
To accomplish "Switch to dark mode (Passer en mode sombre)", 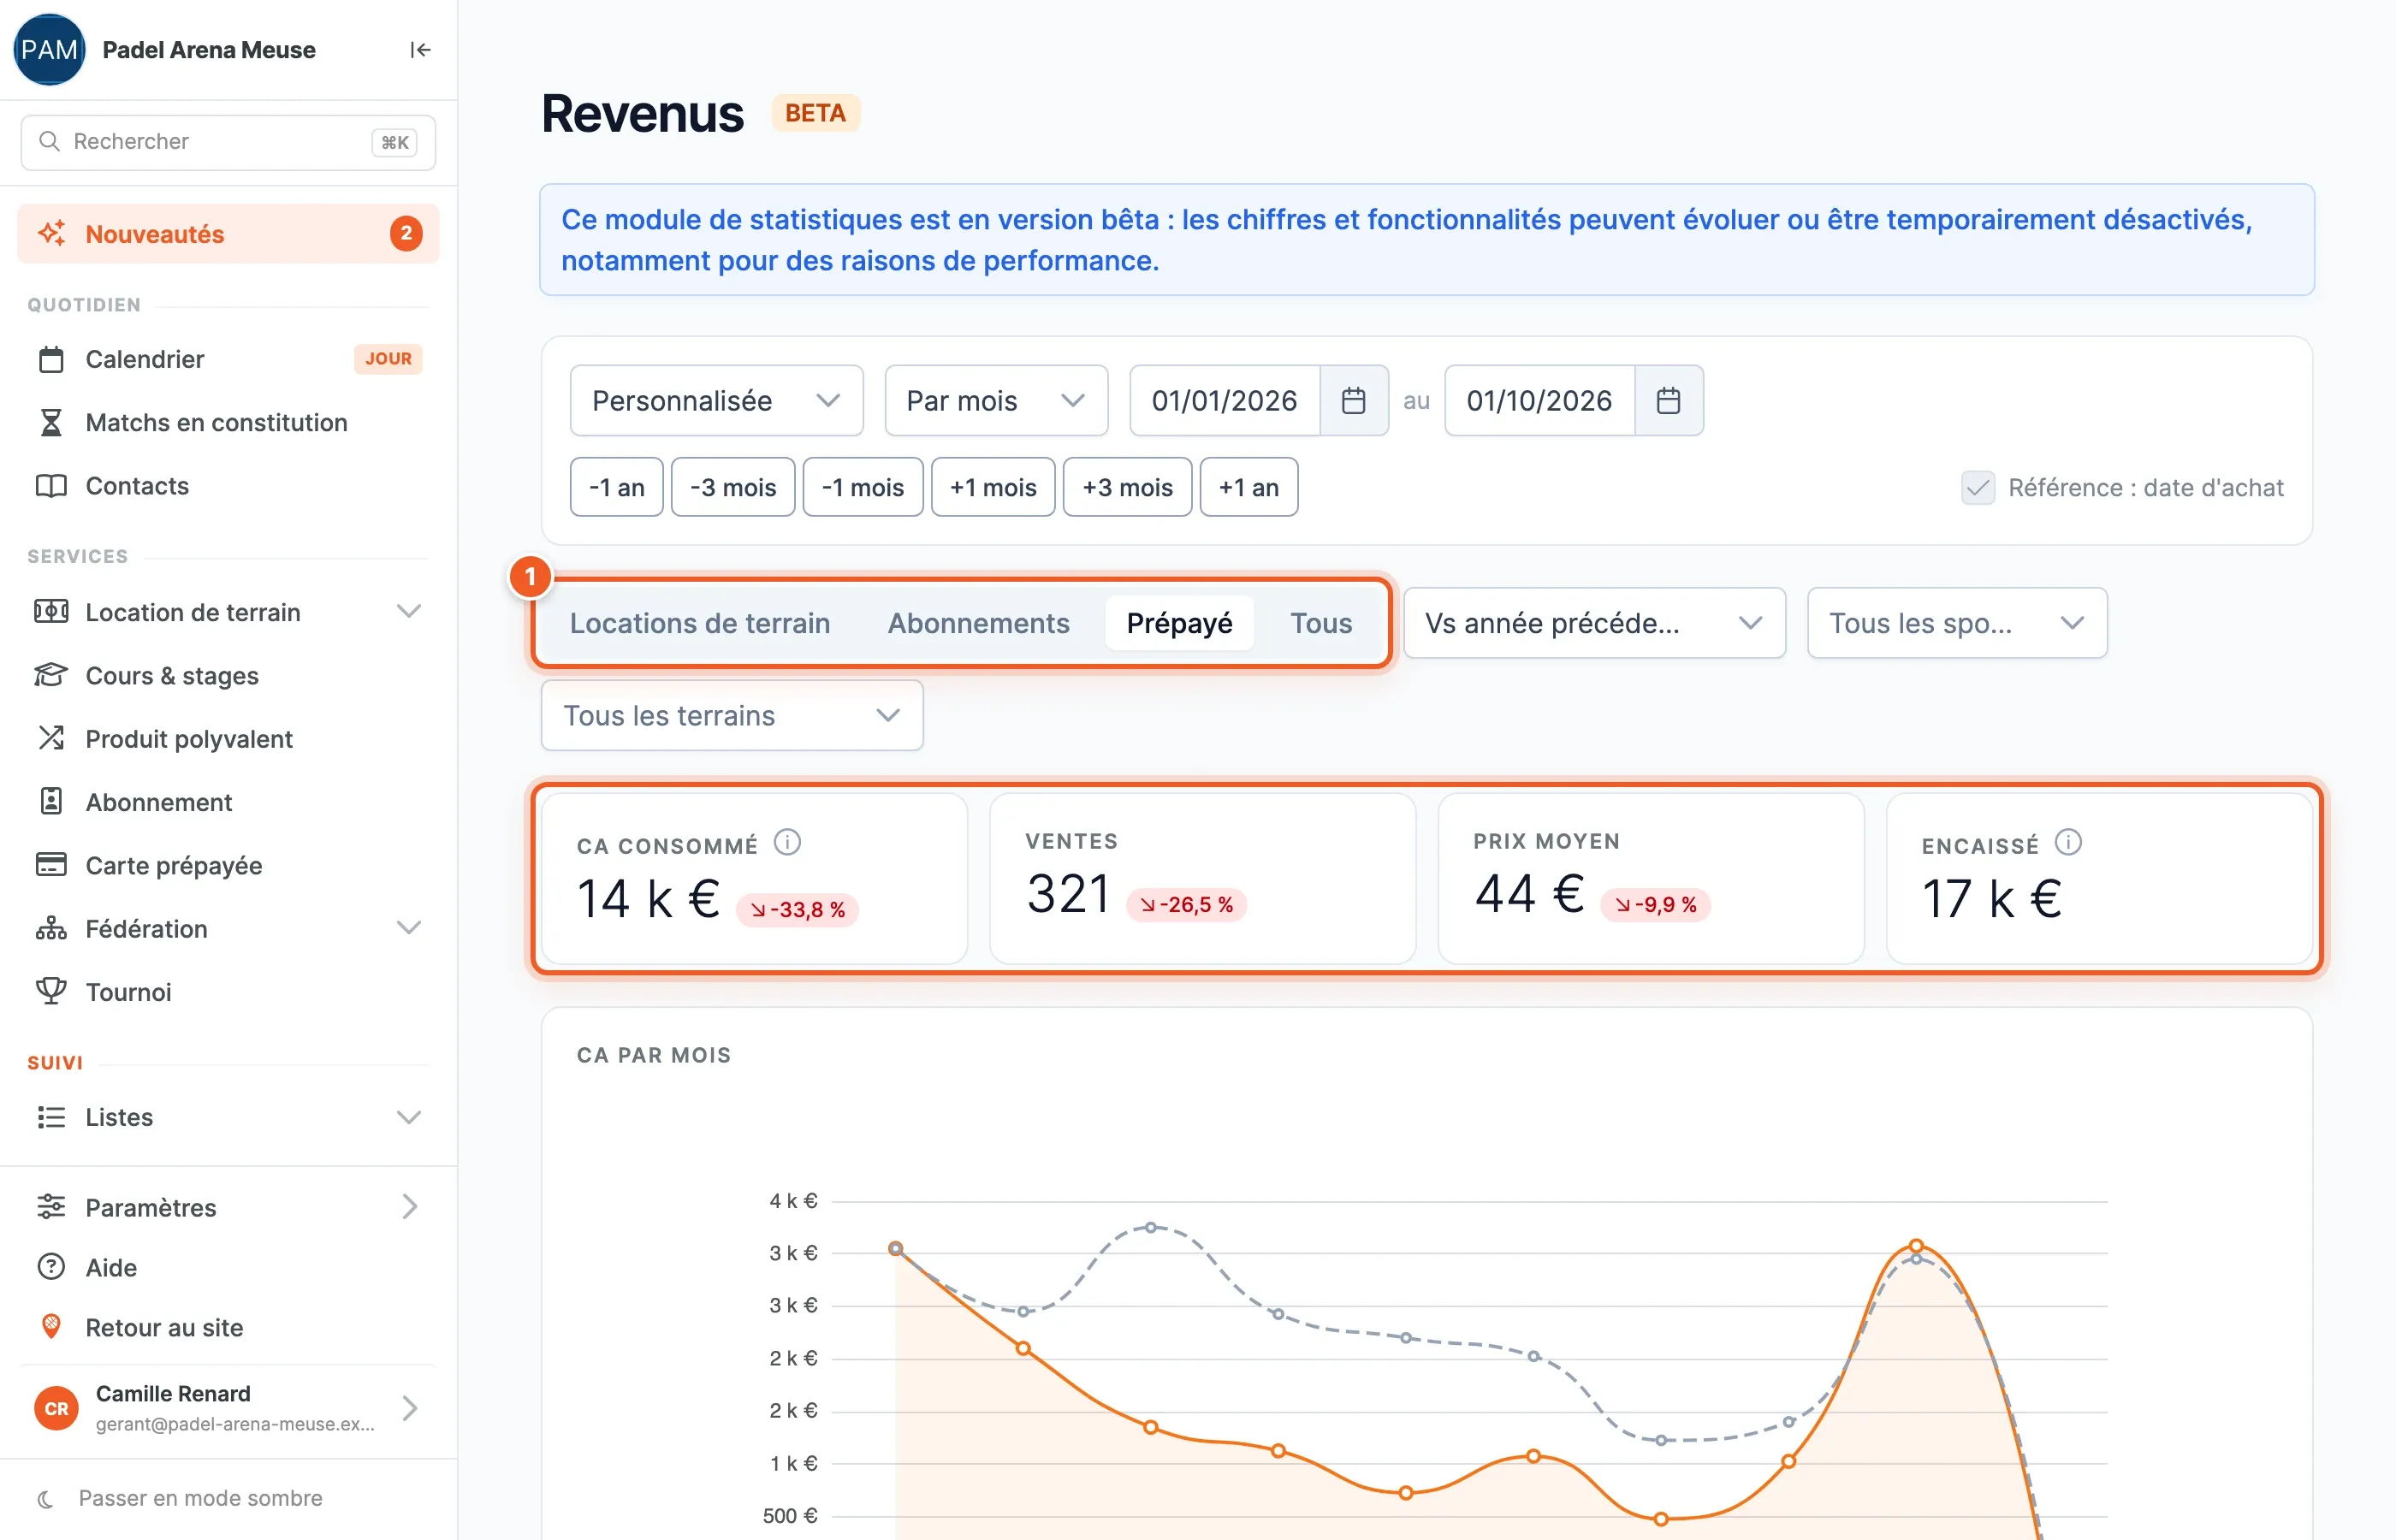I will (x=180, y=1498).
